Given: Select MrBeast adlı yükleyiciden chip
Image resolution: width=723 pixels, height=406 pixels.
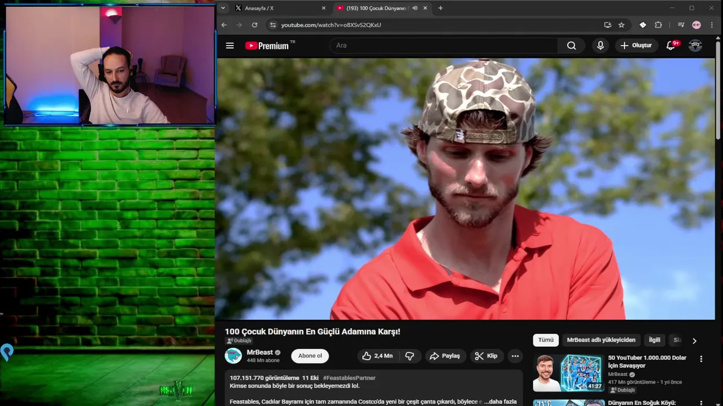Looking at the screenshot, I should [601, 340].
